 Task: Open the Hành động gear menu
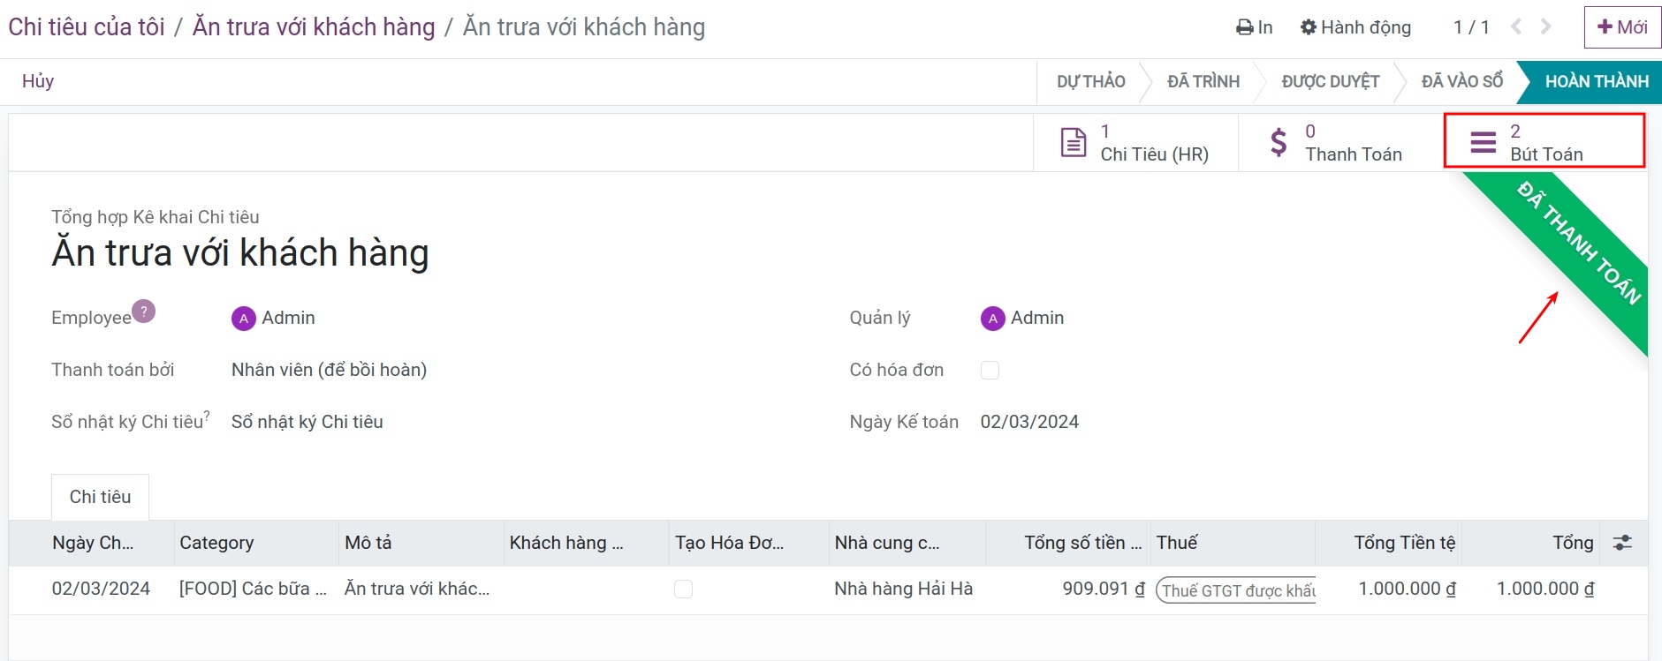1355,27
